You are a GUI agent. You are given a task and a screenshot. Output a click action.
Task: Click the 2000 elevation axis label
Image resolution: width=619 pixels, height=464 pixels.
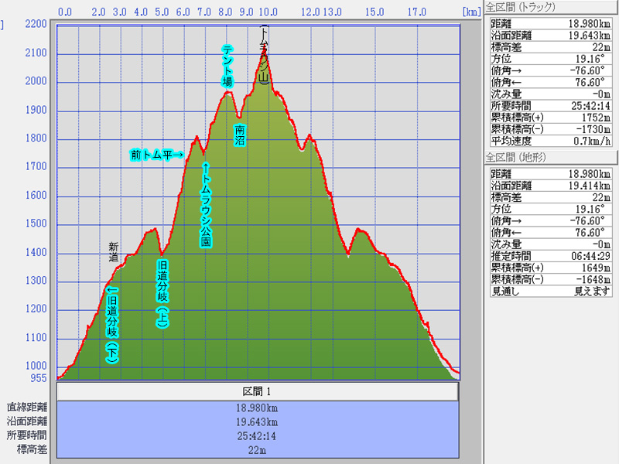(36, 81)
